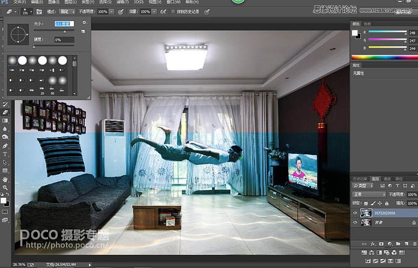Open the Layer (L) menu
The image size is (418, 268).
pyautogui.click(x=71, y=2)
